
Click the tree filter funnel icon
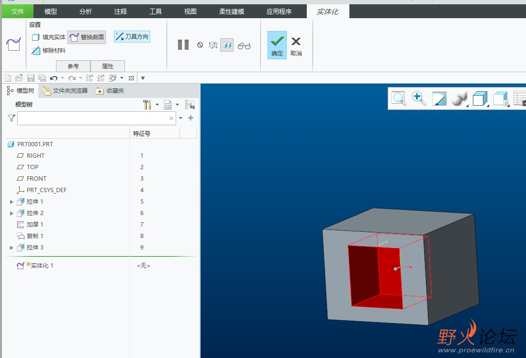click(x=11, y=118)
